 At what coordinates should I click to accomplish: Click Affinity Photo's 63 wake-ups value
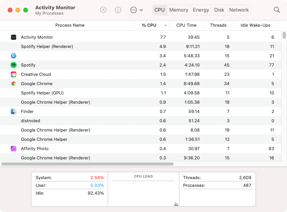(271, 149)
